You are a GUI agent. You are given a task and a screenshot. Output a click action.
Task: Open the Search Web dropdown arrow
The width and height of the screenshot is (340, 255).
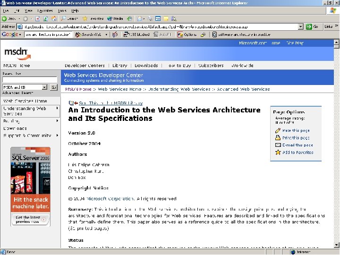106,34
